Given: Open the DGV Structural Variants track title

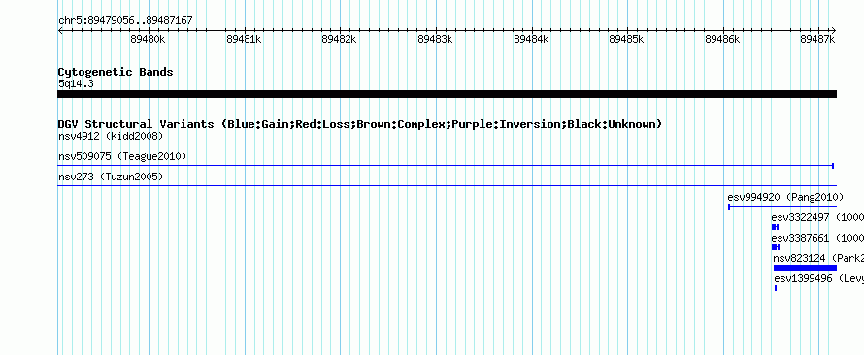Looking at the screenshot, I should (359, 124).
